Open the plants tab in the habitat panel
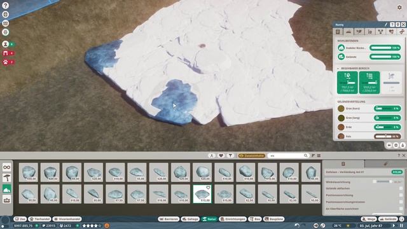 click(x=359, y=32)
